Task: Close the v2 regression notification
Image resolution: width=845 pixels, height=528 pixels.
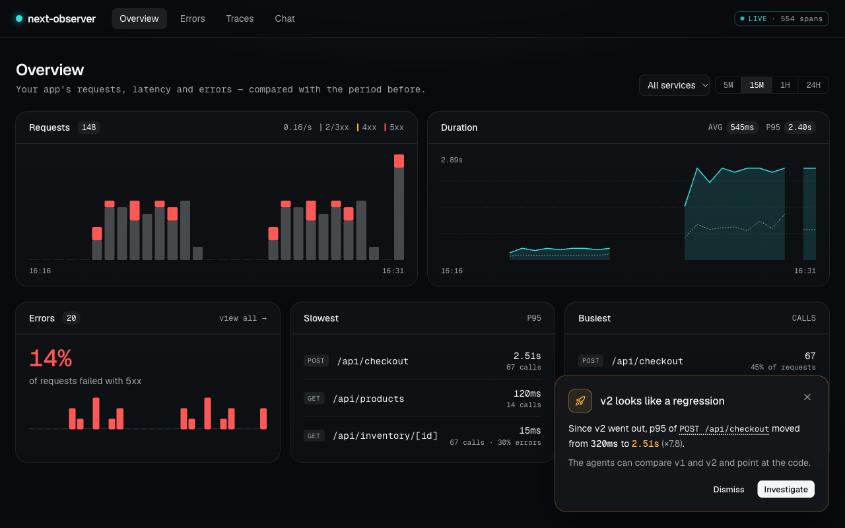Action: point(807,397)
